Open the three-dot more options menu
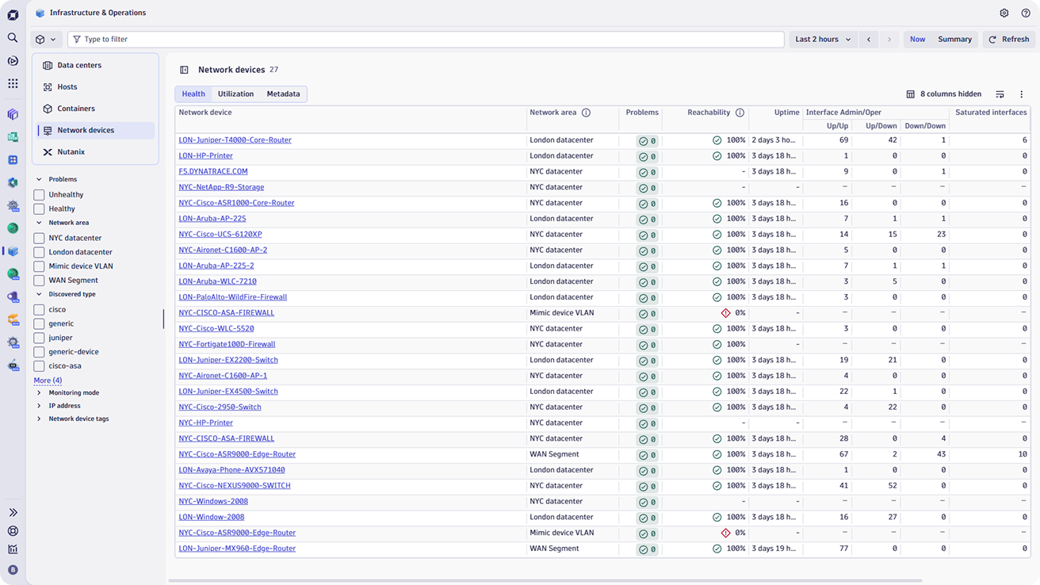Image resolution: width=1040 pixels, height=585 pixels. point(1021,94)
